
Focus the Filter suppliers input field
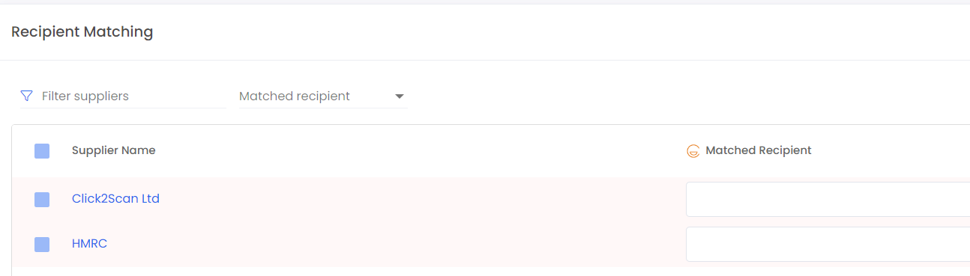coord(133,96)
